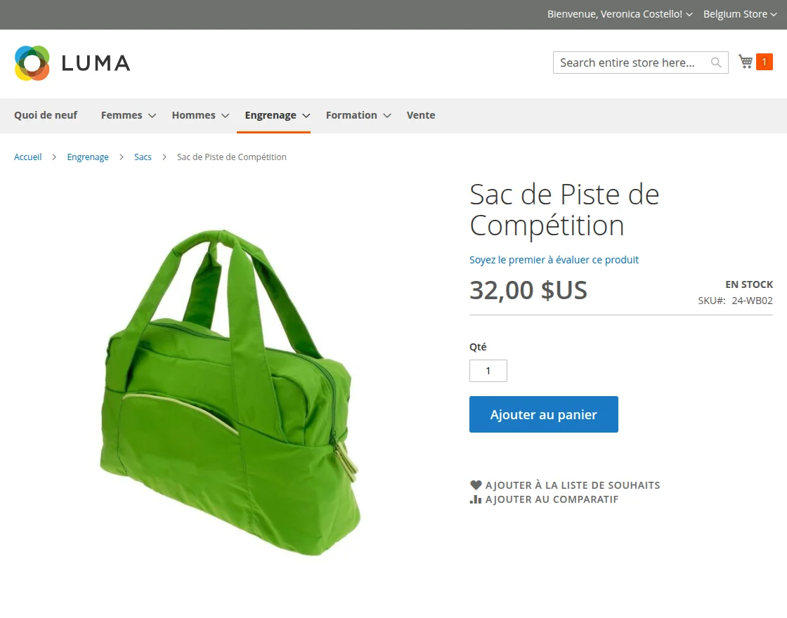The image size is (787, 618).
Task: Click Soyez le premier à évaluer link
Action: pyautogui.click(x=554, y=260)
